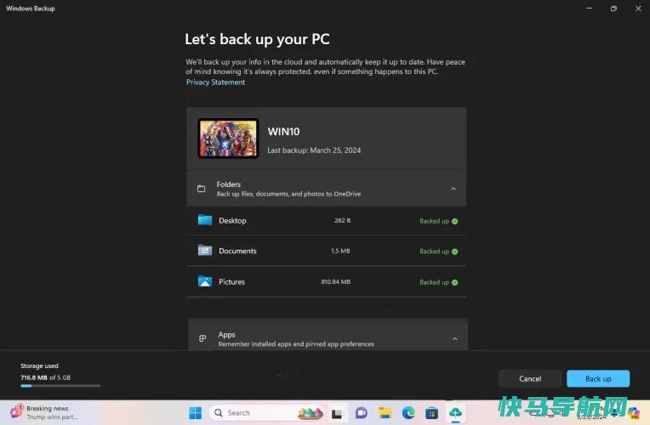Collapse the Folders section chevron

[x=453, y=189]
